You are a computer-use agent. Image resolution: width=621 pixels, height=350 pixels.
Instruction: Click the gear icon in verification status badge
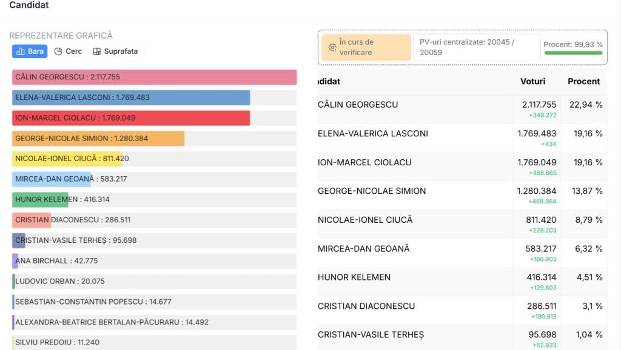click(x=332, y=47)
